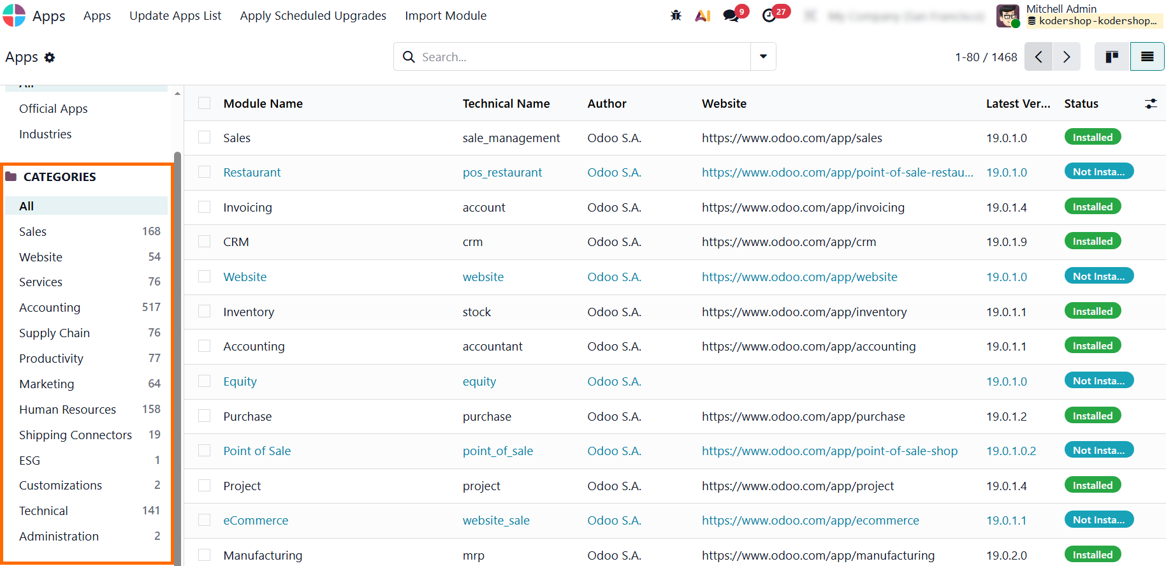Tick the checkbox for the Sales module row
This screenshot has width=1166, height=566.
[204, 138]
